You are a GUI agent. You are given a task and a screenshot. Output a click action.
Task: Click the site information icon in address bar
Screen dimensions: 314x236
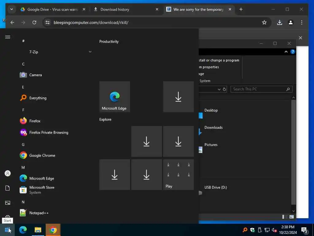pyautogui.click(x=48, y=22)
